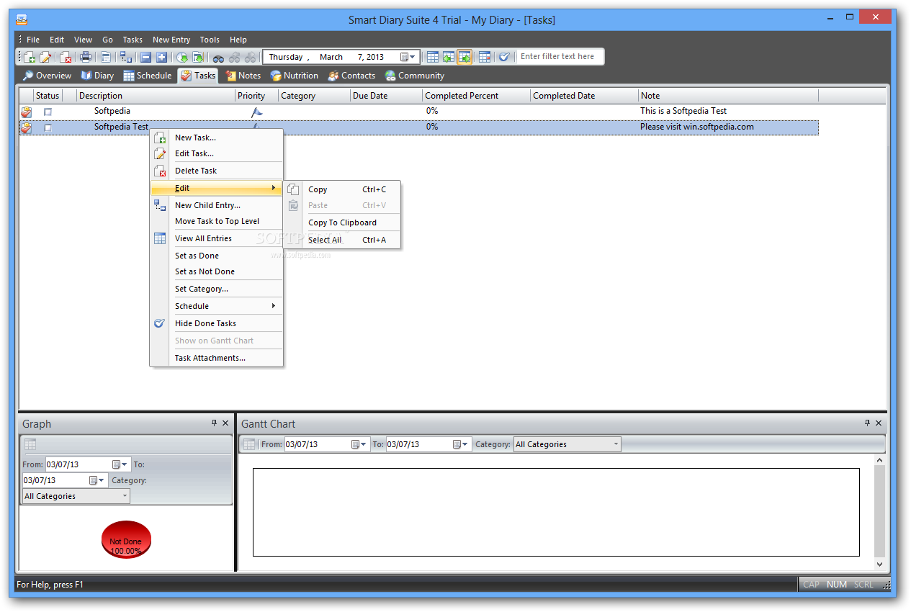Click the Delete Entry toolbar icon with red X
Viewport: 911px width, 612px height.
click(x=66, y=57)
